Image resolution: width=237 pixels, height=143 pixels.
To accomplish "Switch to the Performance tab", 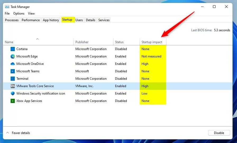I will pyautogui.click(x=31, y=20).
